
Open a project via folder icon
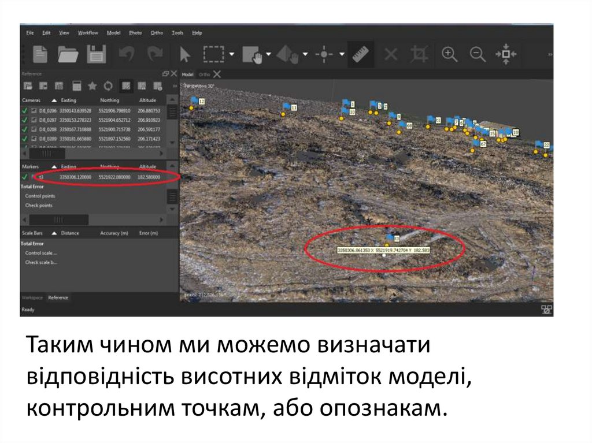coord(68,54)
